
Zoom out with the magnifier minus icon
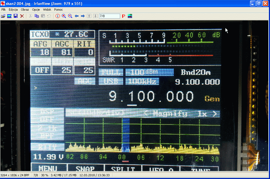70,16
